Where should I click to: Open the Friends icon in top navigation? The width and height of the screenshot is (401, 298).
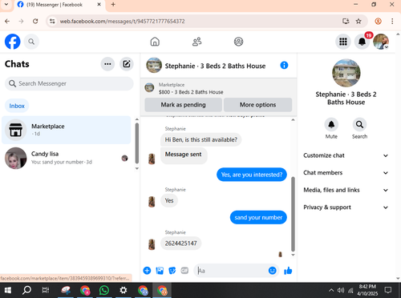[x=197, y=42]
